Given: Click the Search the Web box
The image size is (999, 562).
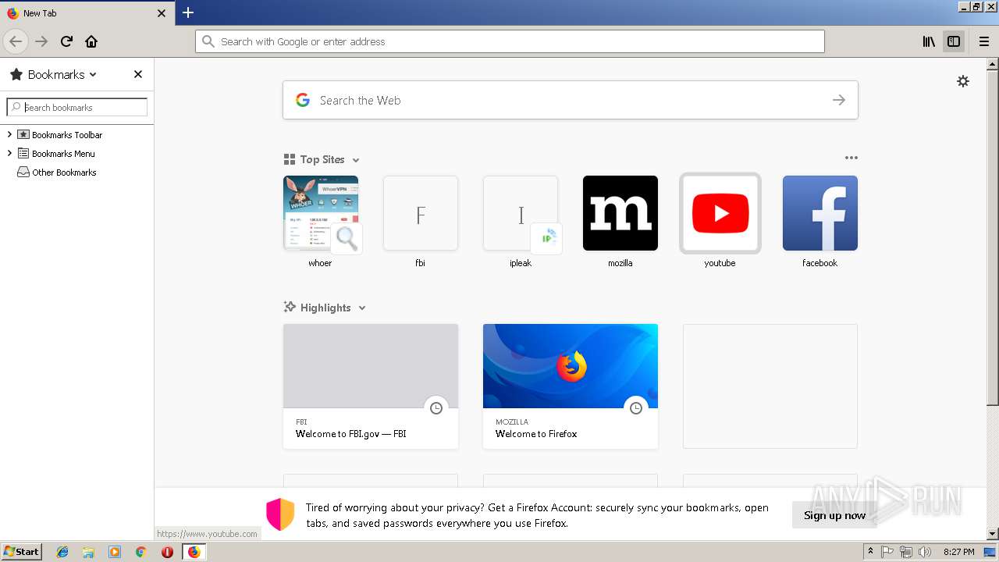Looking at the screenshot, I should [x=571, y=100].
